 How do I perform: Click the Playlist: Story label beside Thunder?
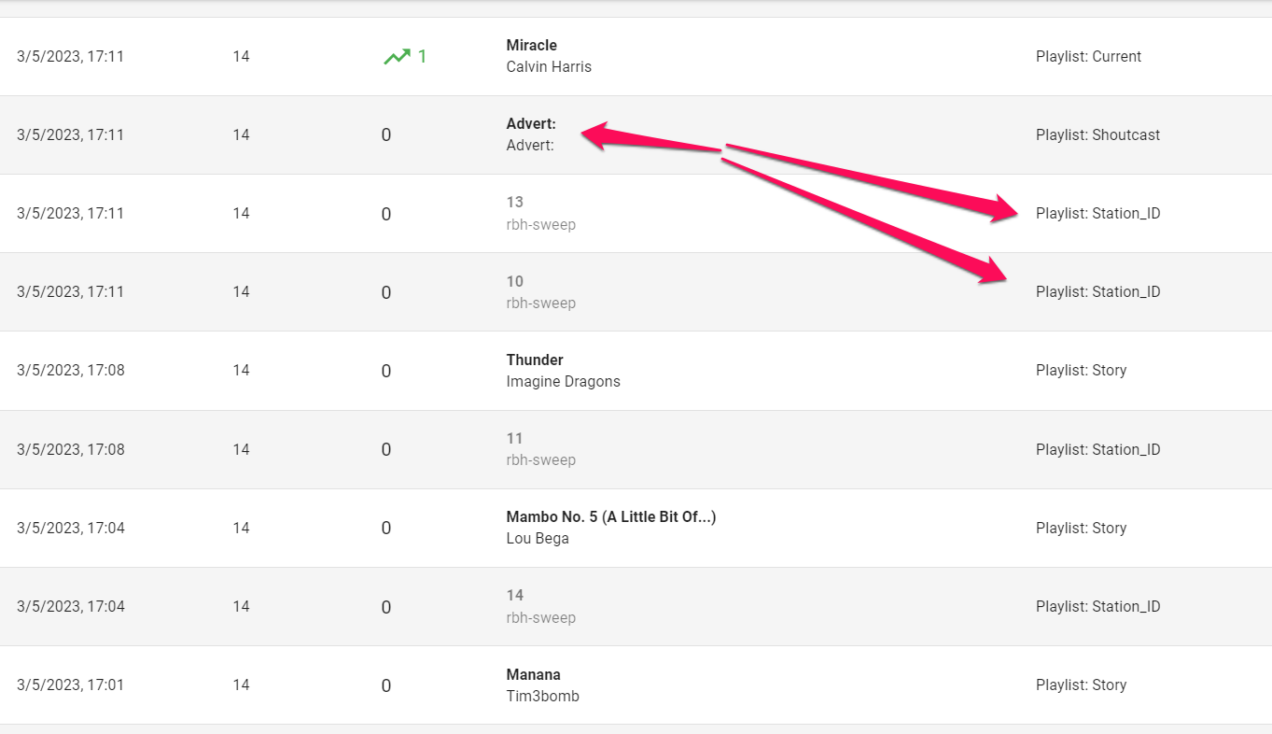[1082, 370]
